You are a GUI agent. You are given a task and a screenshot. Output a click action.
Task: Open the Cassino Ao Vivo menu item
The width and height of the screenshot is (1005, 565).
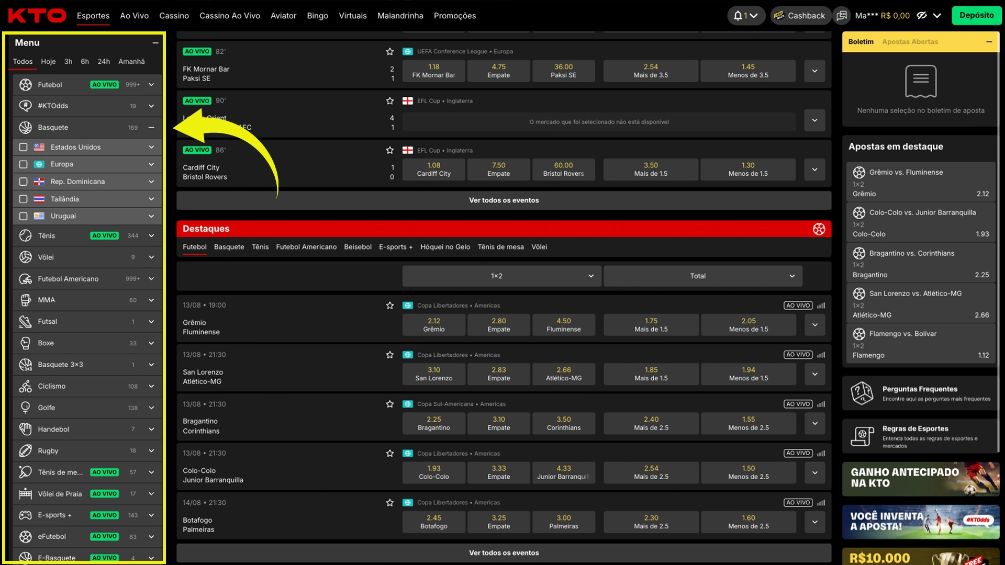tap(229, 16)
